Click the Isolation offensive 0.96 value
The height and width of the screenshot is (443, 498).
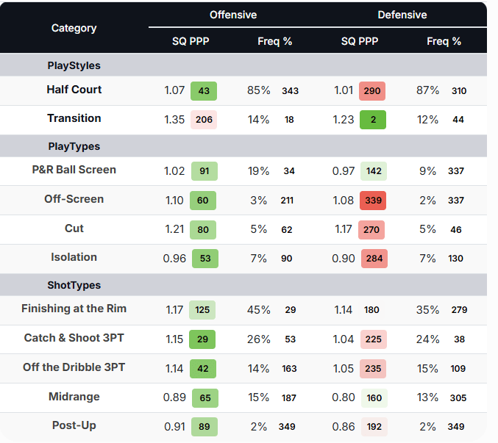click(x=174, y=259)
